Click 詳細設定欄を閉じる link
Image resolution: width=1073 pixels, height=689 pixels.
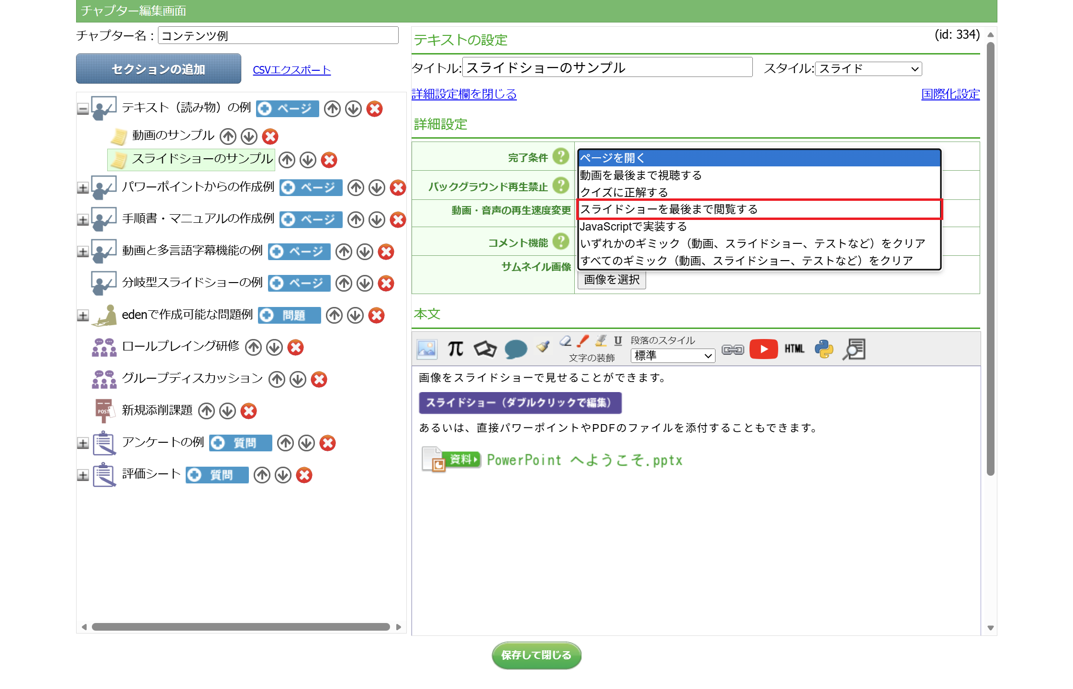pyautogui.click(x=464, y=94)
